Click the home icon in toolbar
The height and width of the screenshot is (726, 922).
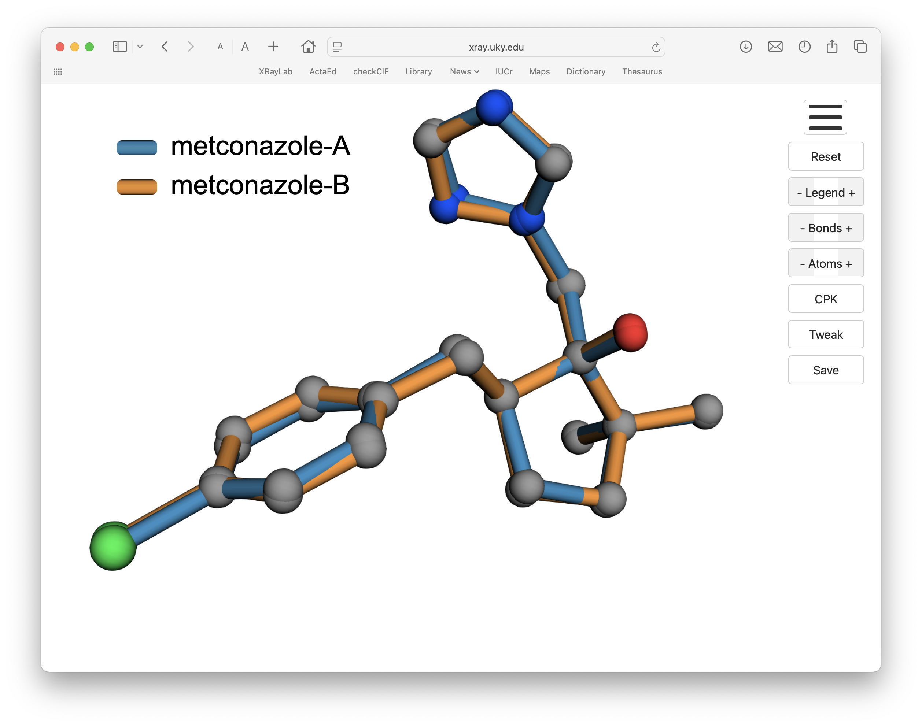pyautogui.click(x=308, y=46)
